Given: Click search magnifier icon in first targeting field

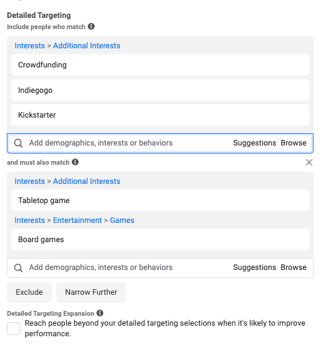Looking at the screenshot, I should coord(18,143).
